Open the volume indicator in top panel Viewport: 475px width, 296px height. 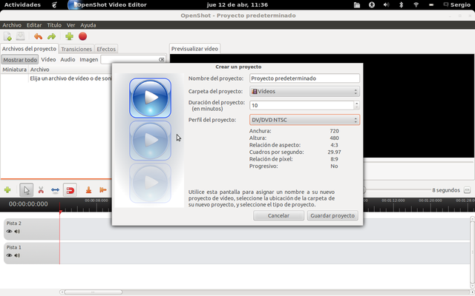coord(387,5)
